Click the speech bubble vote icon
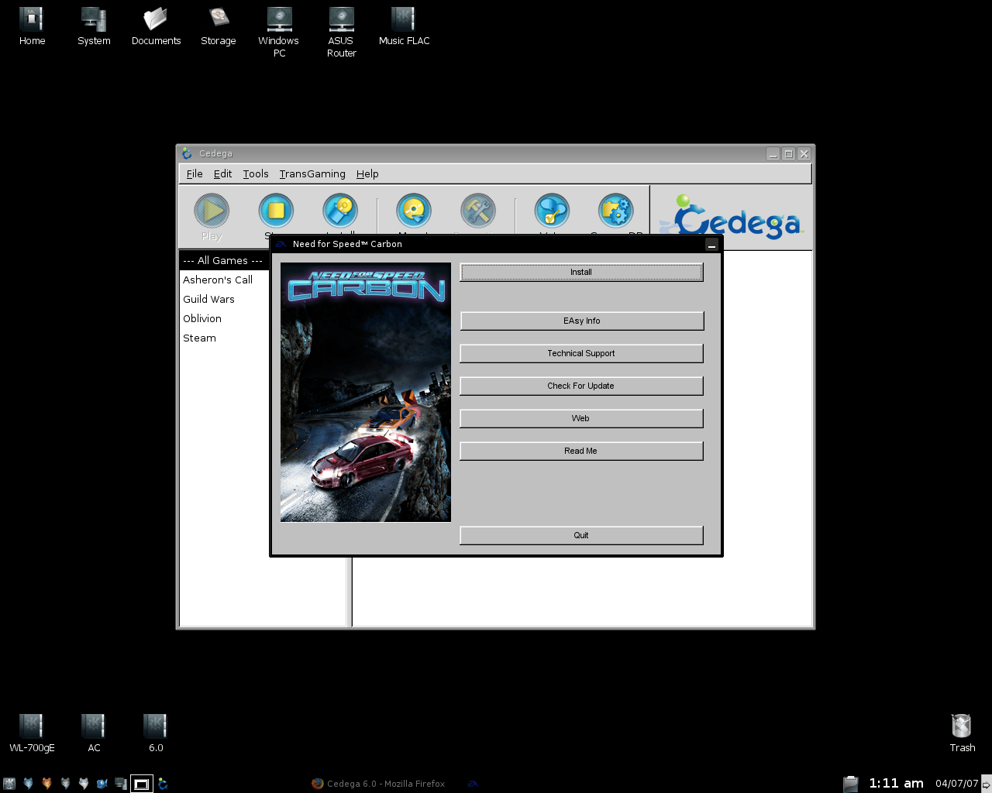 pos(552,211)
